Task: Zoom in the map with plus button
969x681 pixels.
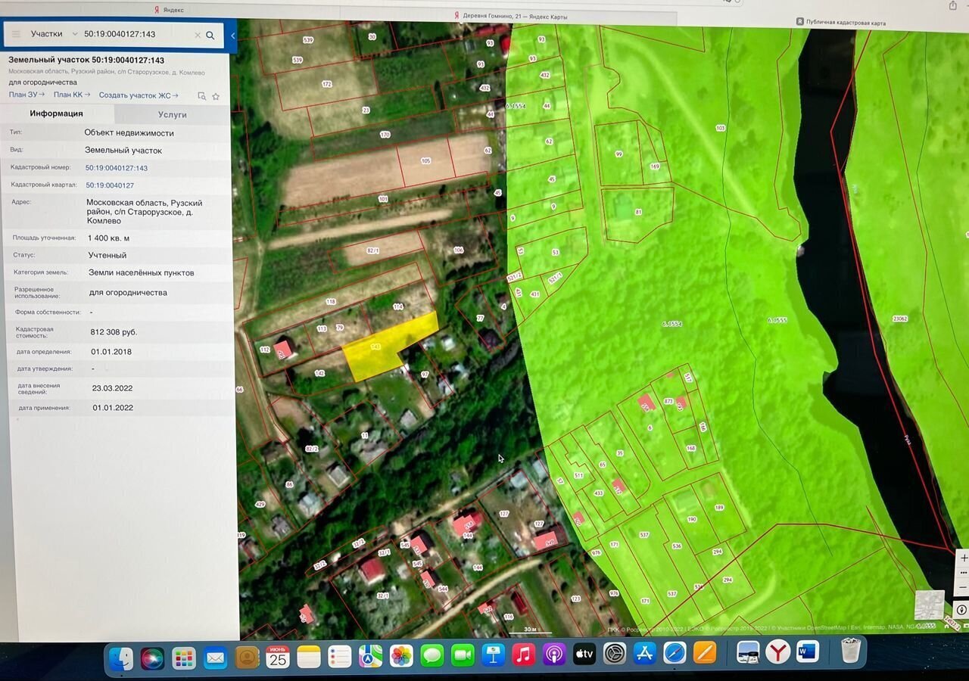Action: point(963,558)
